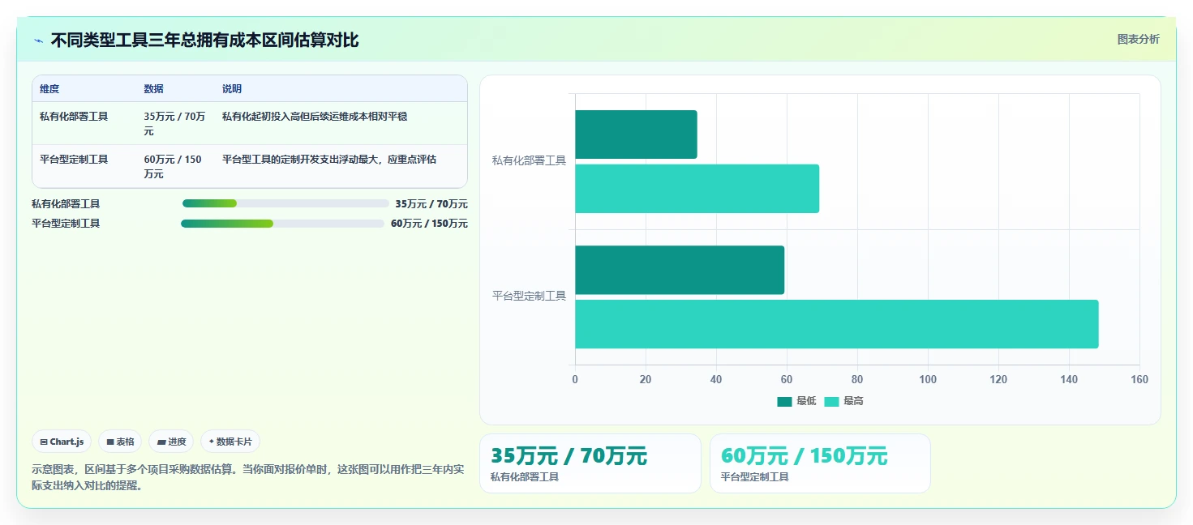The image size is (1193, 525).
Task: Click the 平台型定制工具 y-axis label in the chart
Action: [x=529, y=296]
